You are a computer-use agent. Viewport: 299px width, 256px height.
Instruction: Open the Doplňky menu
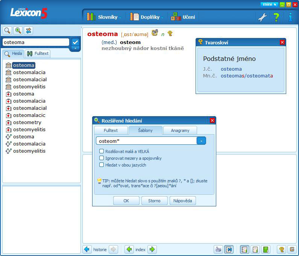point(146,17)
